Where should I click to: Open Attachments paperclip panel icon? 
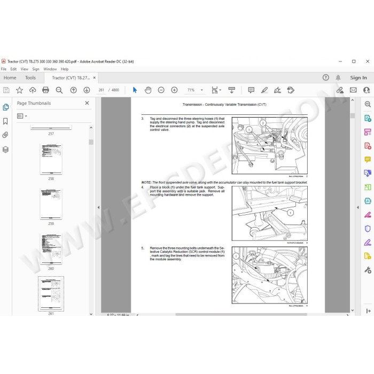[x=5, y=135]
